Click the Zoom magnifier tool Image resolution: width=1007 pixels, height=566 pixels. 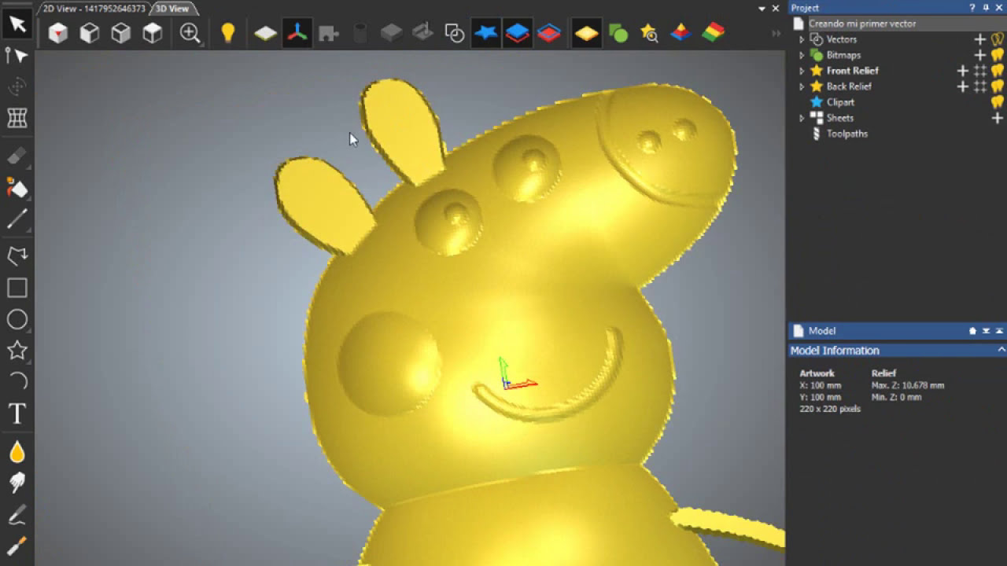[190, 33]
